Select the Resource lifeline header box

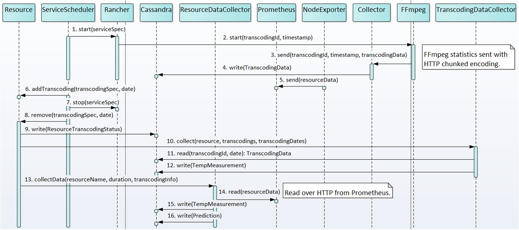(x=19, y=13)
